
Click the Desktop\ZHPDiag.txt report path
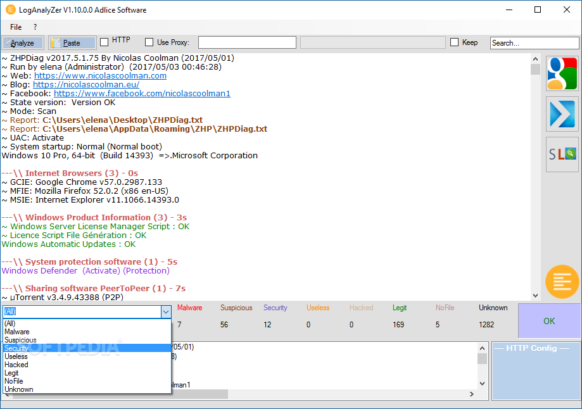pos(122,120)
